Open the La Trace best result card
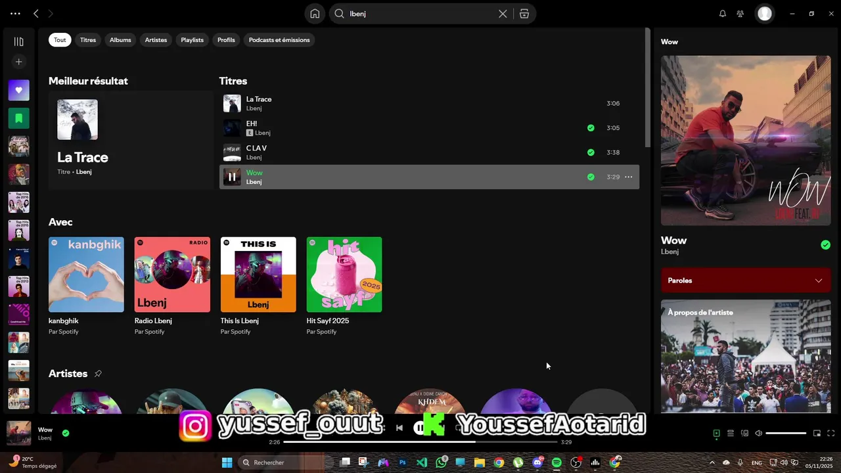Screen dimensions: 841x473 click(131, 140)
